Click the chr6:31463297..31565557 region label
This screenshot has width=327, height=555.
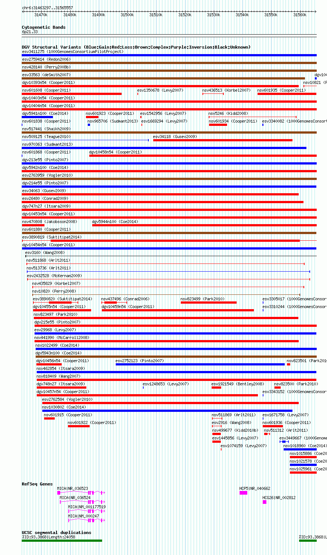47,8
